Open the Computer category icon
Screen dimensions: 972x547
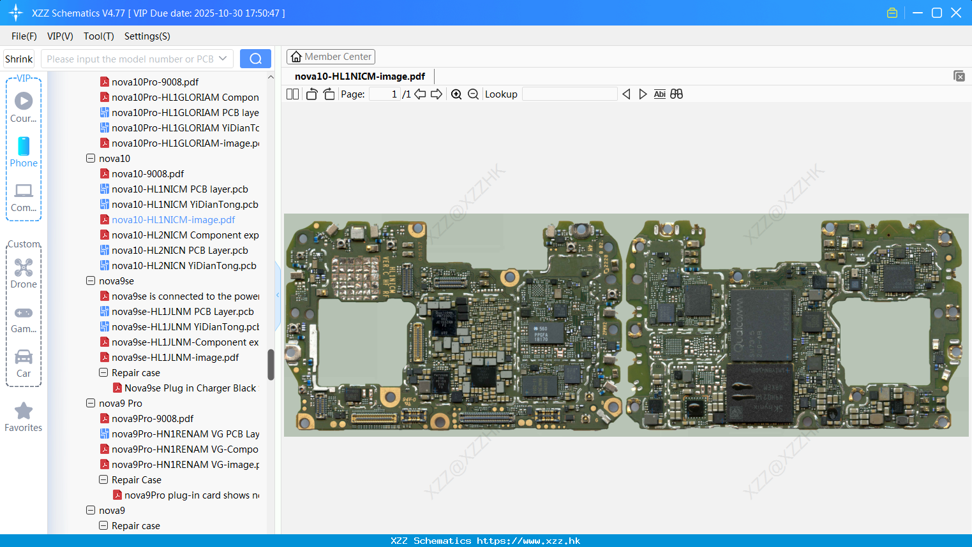(x=24, y=197)
